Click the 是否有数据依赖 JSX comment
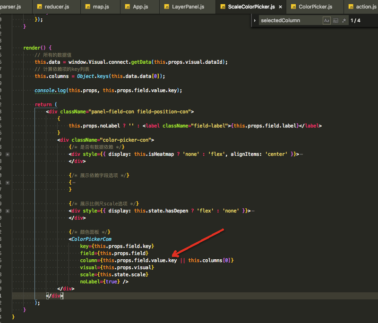The image size is (378, 323). click(97, 147)
